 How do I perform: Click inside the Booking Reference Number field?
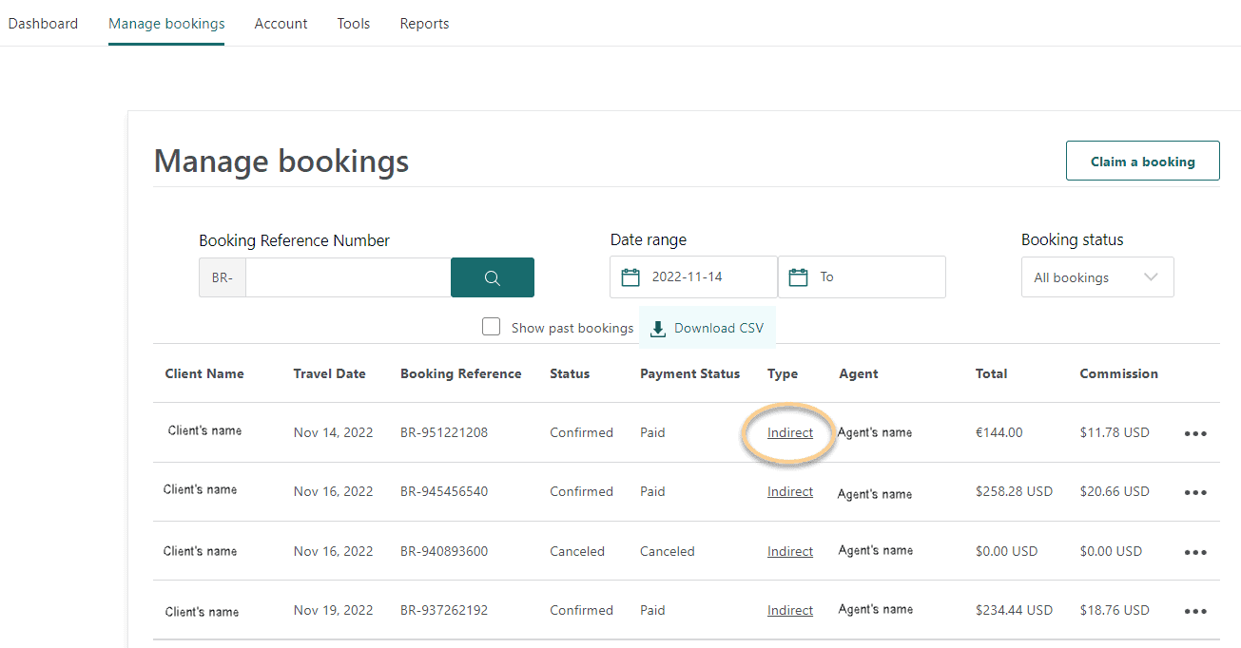coord(347,276)
